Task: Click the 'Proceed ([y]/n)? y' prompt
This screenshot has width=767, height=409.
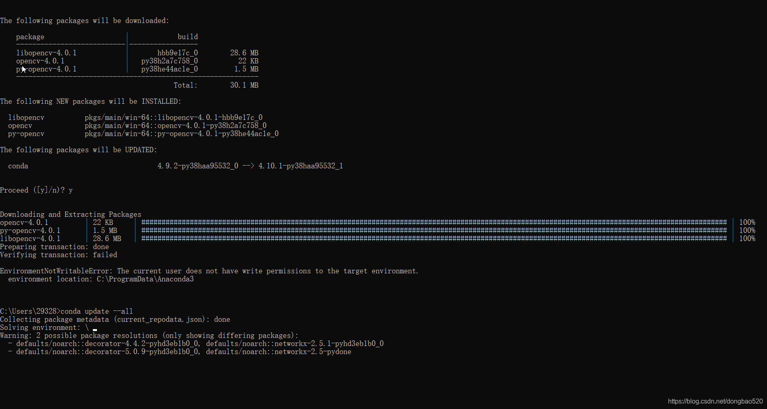Action: 36,190
